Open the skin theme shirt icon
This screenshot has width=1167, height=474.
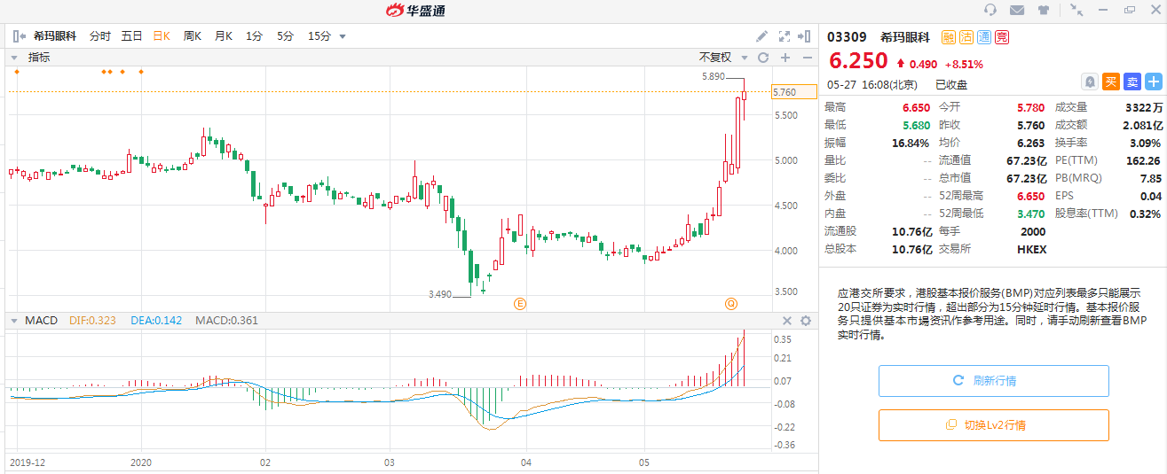(1043, 10)
